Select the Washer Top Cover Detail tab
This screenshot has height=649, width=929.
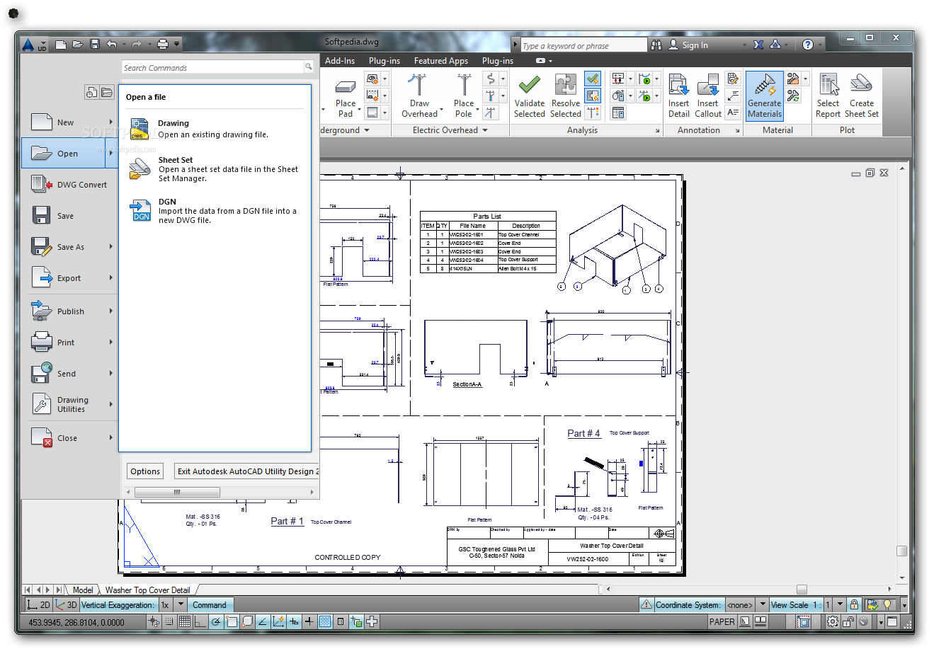148,590
